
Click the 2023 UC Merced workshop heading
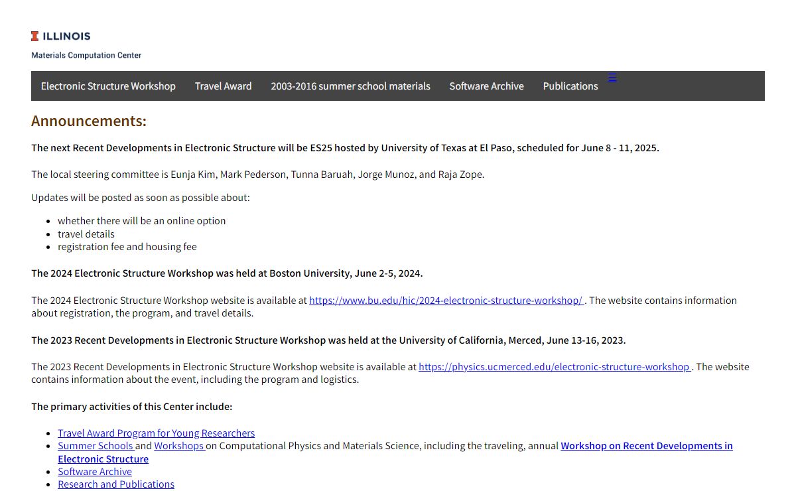328,340
